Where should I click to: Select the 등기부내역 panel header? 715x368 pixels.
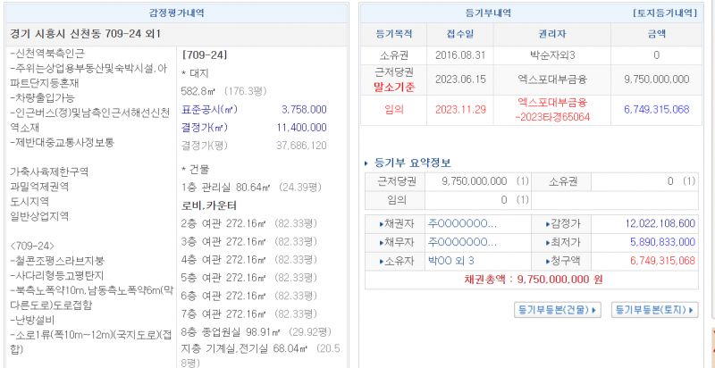coord(489,13)
